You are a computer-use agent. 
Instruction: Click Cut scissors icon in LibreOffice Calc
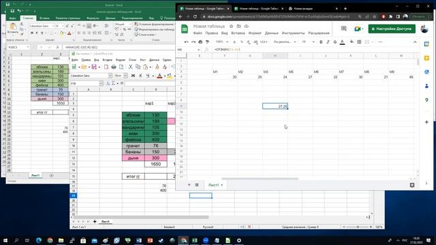click(x=130, y=67)
